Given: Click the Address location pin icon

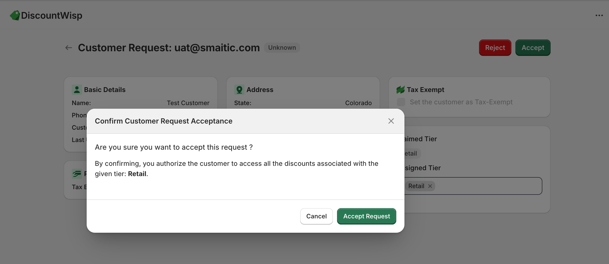Looking at the screenshot, I should [x=239, y=90].
